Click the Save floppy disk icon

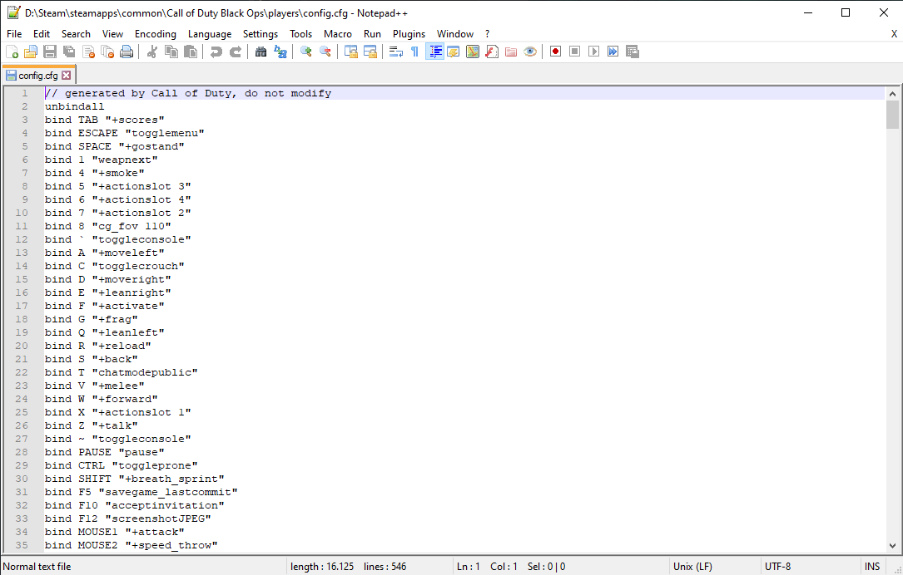[50, 52]
